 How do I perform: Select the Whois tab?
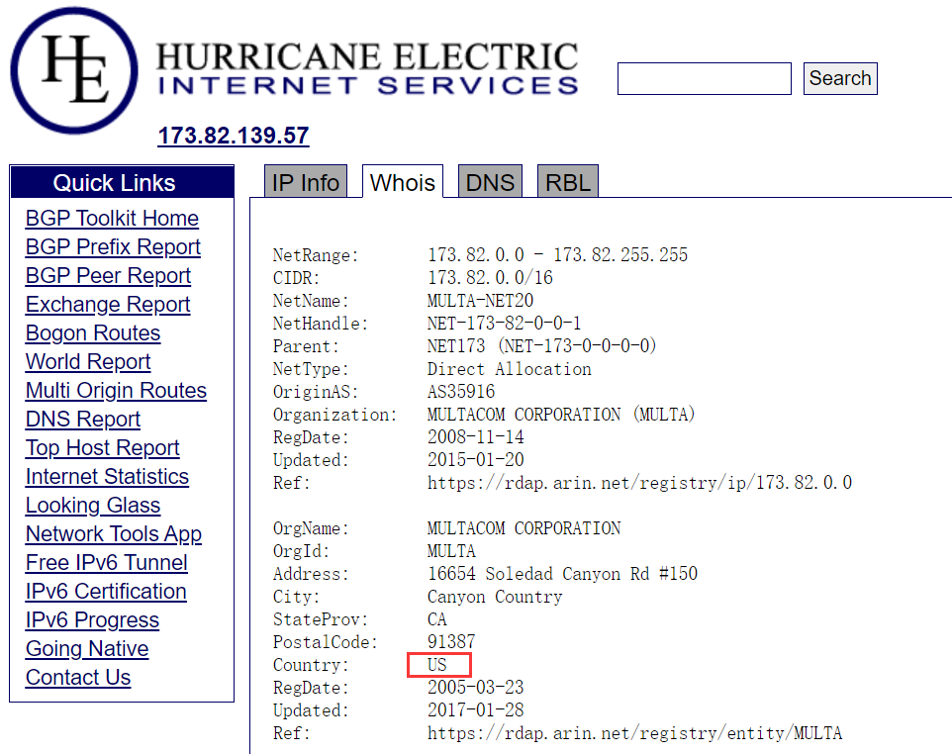click(x=403, y=181)
